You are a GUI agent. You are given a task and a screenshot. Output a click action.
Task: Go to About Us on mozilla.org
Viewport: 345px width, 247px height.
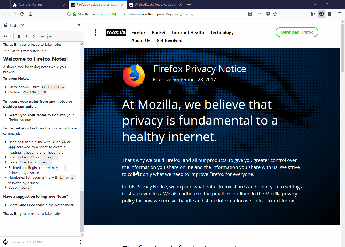tap(141, 40)
